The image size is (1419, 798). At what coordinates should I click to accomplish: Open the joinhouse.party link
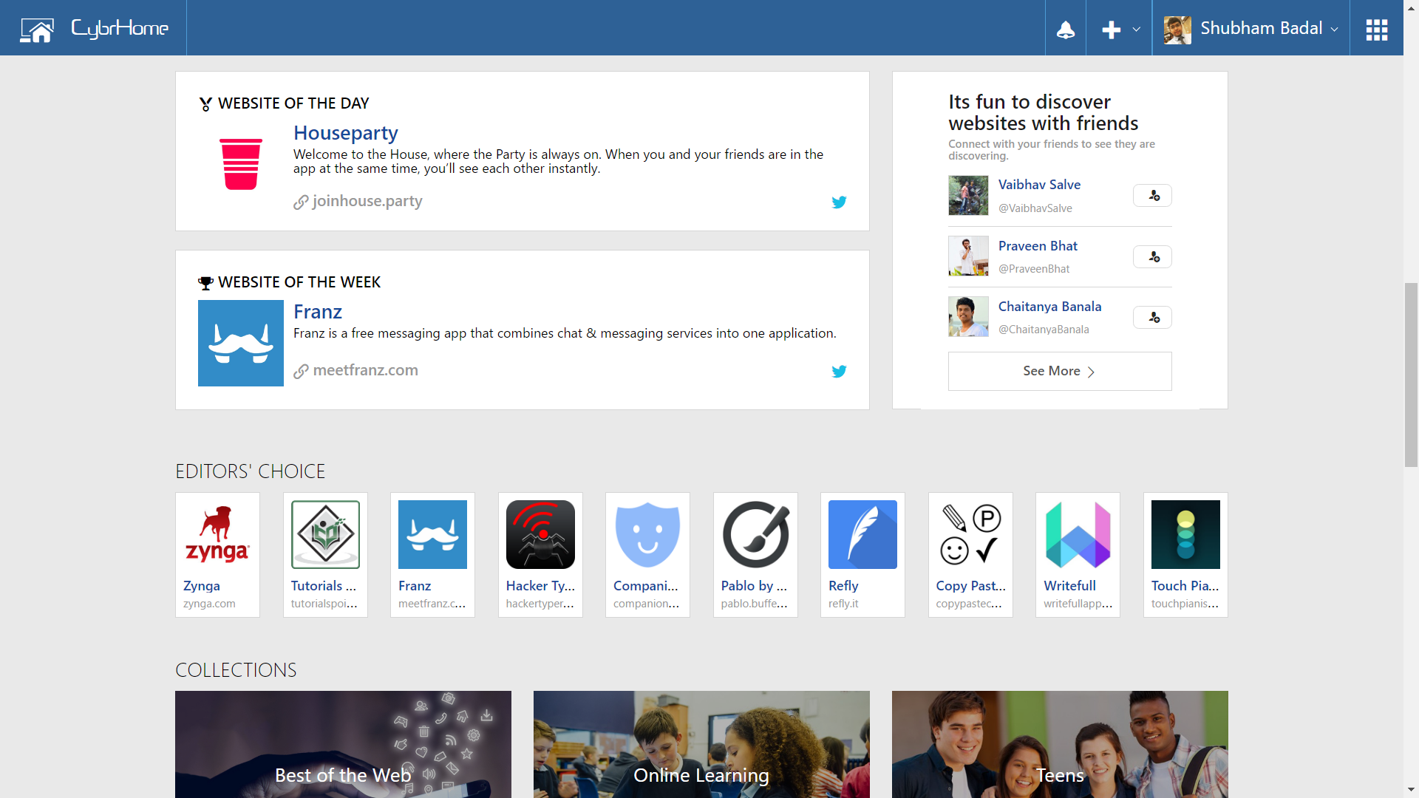pyautogui.click(x=367, y=201)
